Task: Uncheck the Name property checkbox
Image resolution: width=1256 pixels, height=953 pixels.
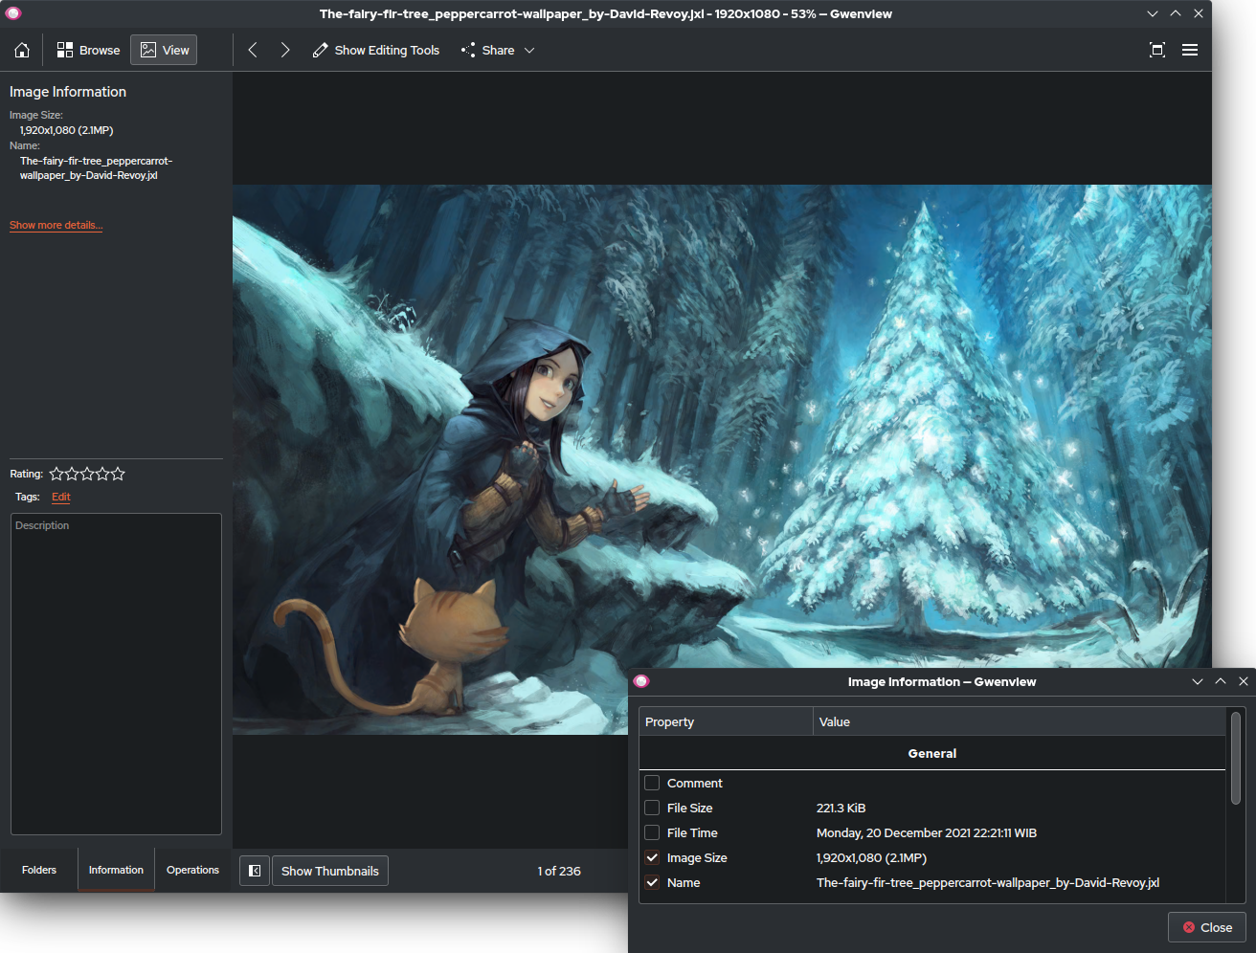Action: pyautogui.click(x=652, y=882)
